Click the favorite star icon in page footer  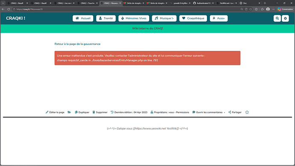click(x=247, y=112)
